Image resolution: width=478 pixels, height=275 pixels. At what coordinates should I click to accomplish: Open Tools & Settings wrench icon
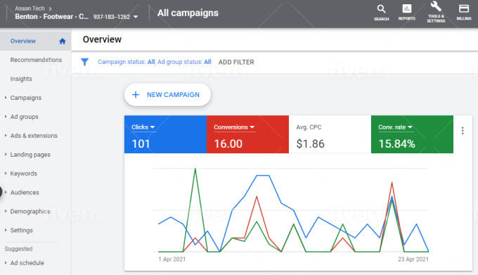point(436,6)
